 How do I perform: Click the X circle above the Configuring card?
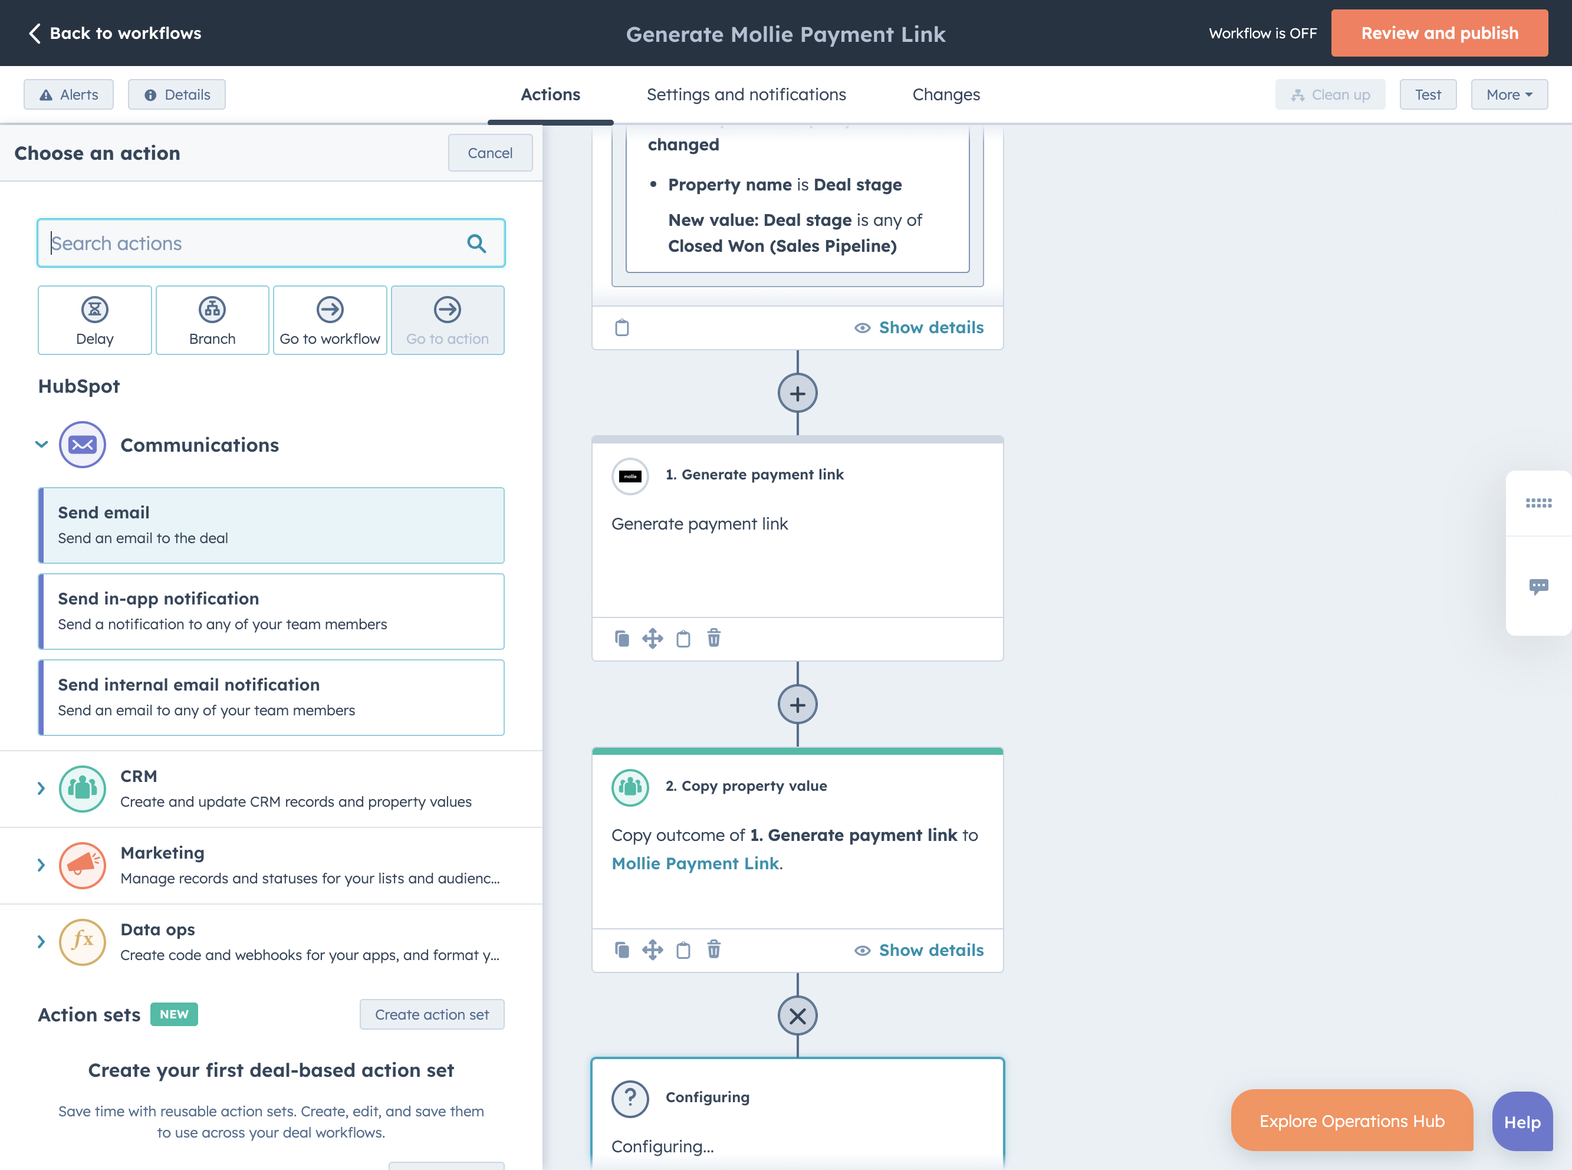click(797, 1015)
